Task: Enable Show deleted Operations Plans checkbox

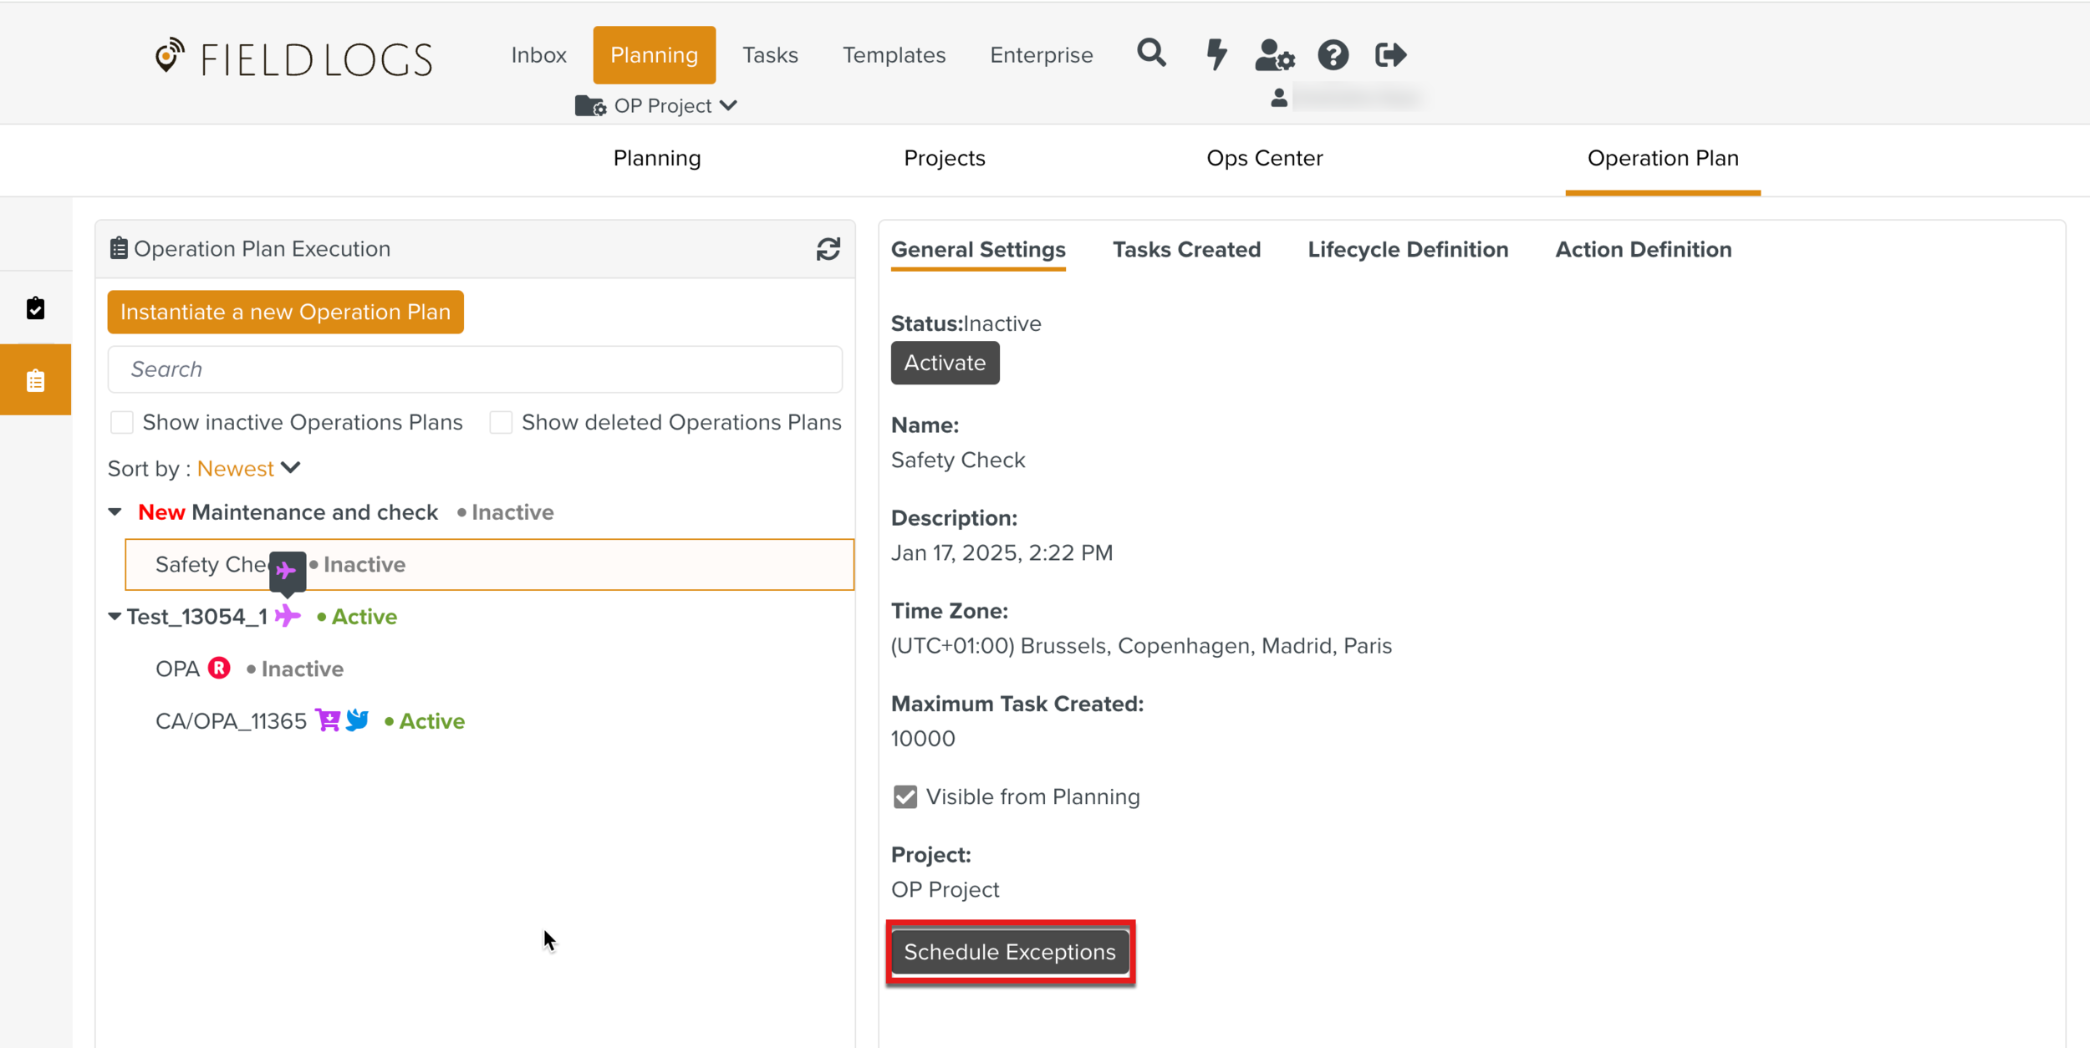Action: [x=501, y=422]
